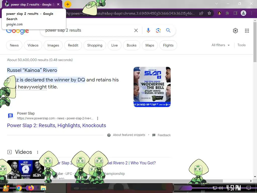This screenshot has height=193, width=257.
Task: Filter results by Videos
Action: point(33,45)
